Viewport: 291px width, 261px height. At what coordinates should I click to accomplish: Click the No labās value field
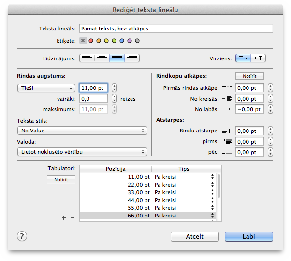pos(249,109)
